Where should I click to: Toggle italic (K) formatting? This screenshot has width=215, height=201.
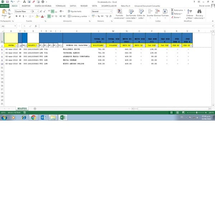20,16
